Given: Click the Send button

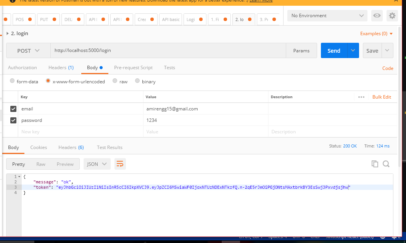Looking at the screenshot, I should coord(333,50).
